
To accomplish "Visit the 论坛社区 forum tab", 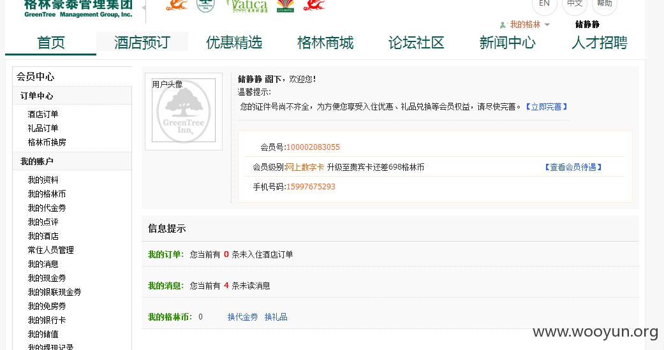I will click(x=417, y=42).
